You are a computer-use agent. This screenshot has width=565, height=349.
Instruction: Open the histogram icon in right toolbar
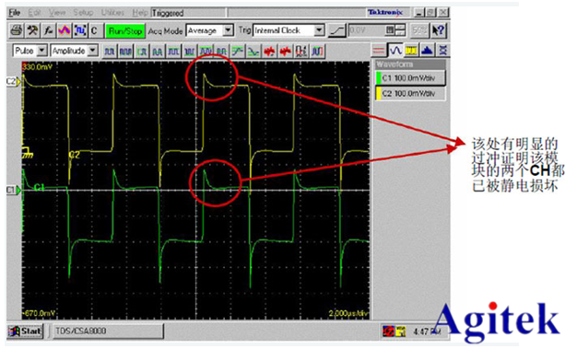click(428, 50)
